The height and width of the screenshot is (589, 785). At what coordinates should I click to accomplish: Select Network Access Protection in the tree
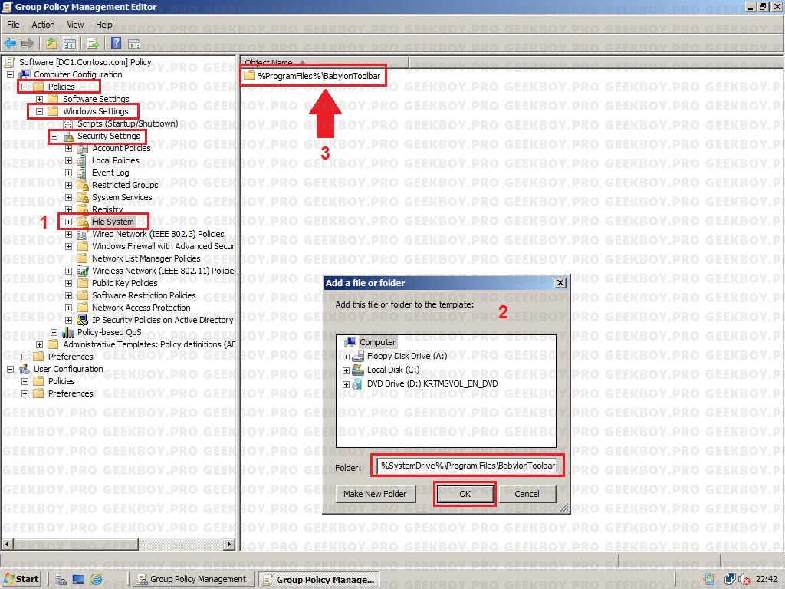click(141, 308)
